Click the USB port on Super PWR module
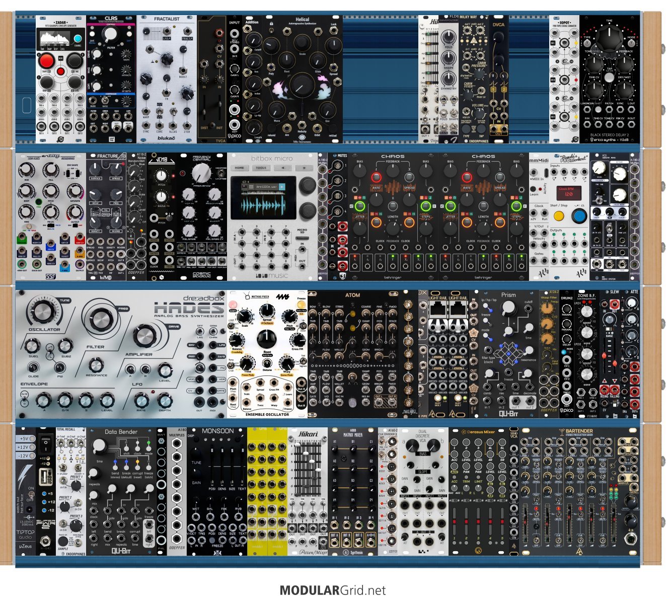This screenshot has width=666, height=601. (x=45, y=477)
